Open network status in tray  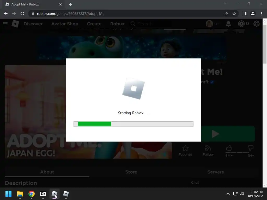pyautogui.click(x=235, y=194)
